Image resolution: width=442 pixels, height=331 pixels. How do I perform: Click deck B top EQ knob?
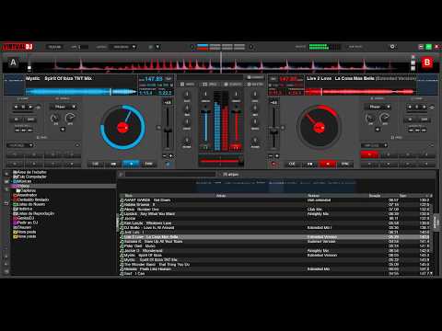[x=255, y=95]
